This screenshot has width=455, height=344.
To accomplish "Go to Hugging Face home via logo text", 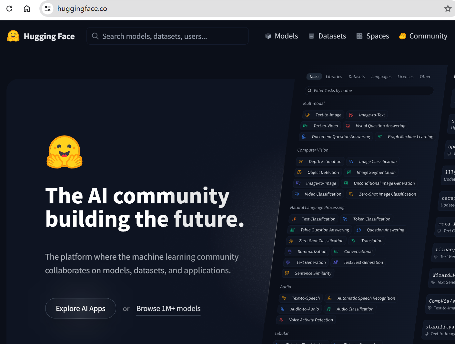I will [x=49, y=36].
